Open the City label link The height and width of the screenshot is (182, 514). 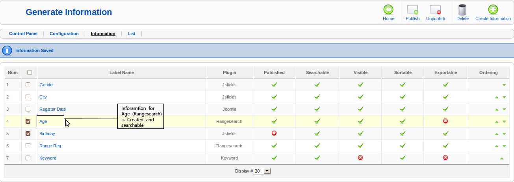pyautogui.click(x=43, y=97)
